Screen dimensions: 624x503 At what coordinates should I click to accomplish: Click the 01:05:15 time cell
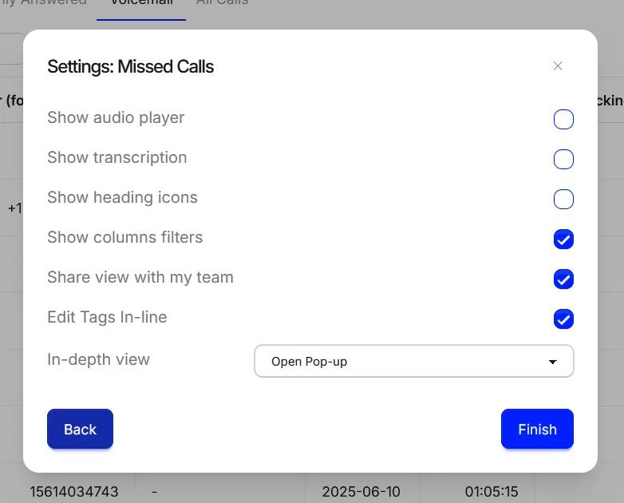point(492,492)
